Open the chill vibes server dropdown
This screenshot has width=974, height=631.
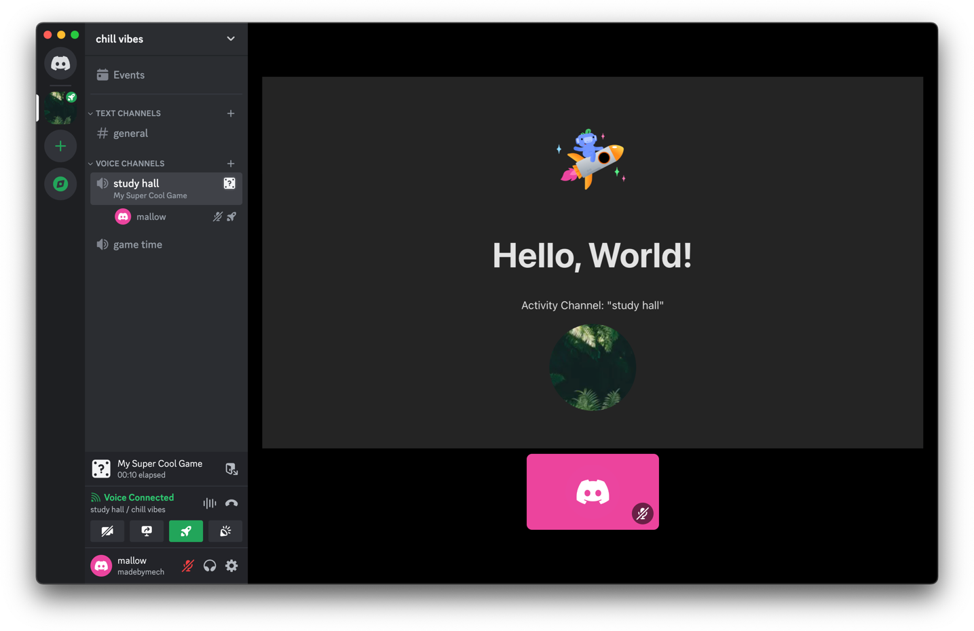point(230,39)
